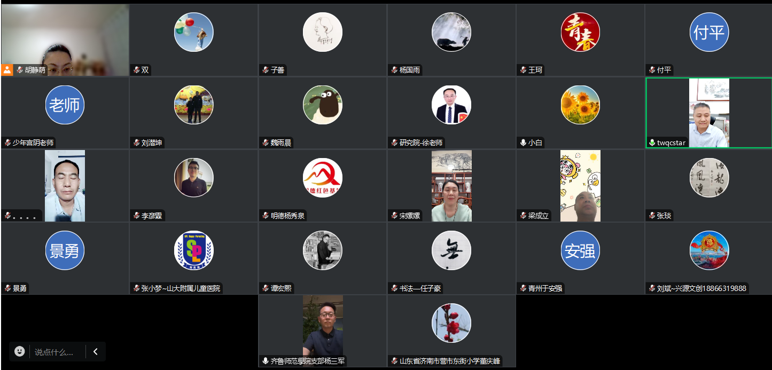The image size is (772, 370).
Task: Click the muted microphone icon next to 付平
Action: pyautogui.click(x=652, y=70)
